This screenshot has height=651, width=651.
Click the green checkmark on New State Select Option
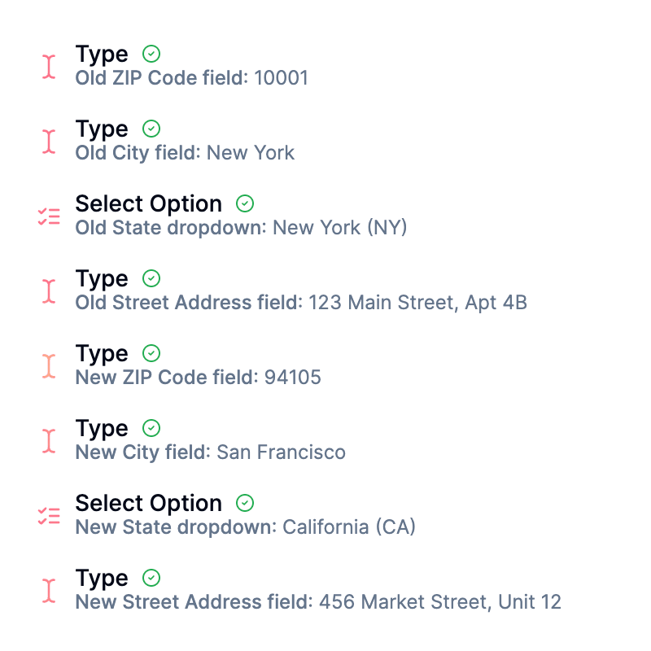point(245,503)
